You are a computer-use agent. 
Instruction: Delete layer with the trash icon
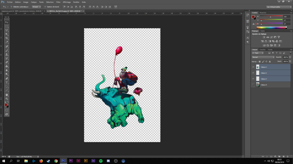point(288,157)
